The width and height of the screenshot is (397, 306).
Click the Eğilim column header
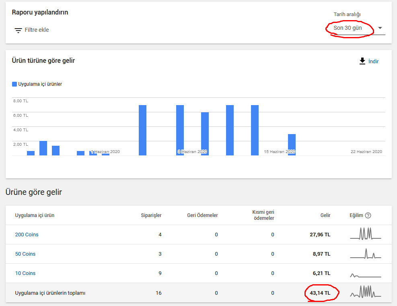pos(356,215)
